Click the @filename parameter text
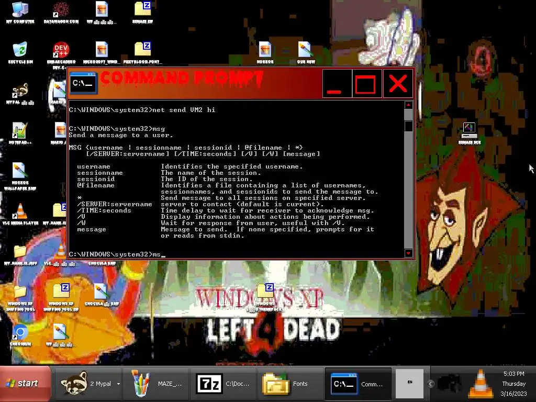 [96, 185]
